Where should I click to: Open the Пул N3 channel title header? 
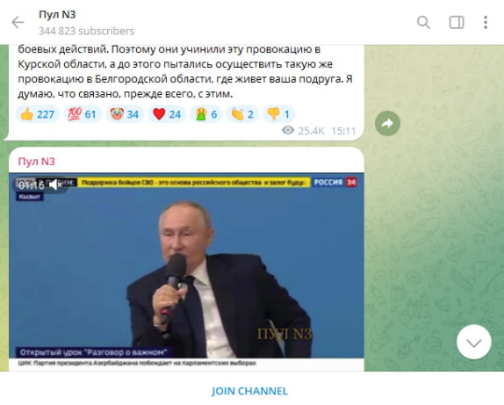(x=57, y=14)
